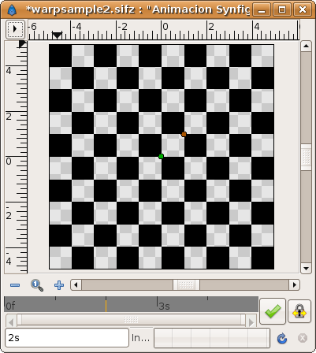This screenshot has height=353, width=316.
Task: Select the green origin handle on canvas
Action: (x=161, y=157)
